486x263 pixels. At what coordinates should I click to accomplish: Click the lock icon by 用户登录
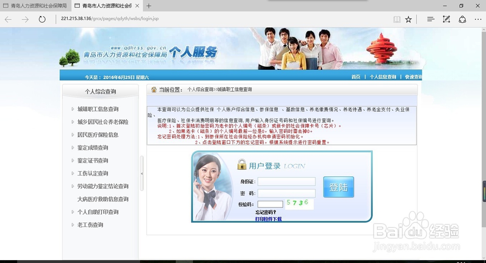[242, 164]
